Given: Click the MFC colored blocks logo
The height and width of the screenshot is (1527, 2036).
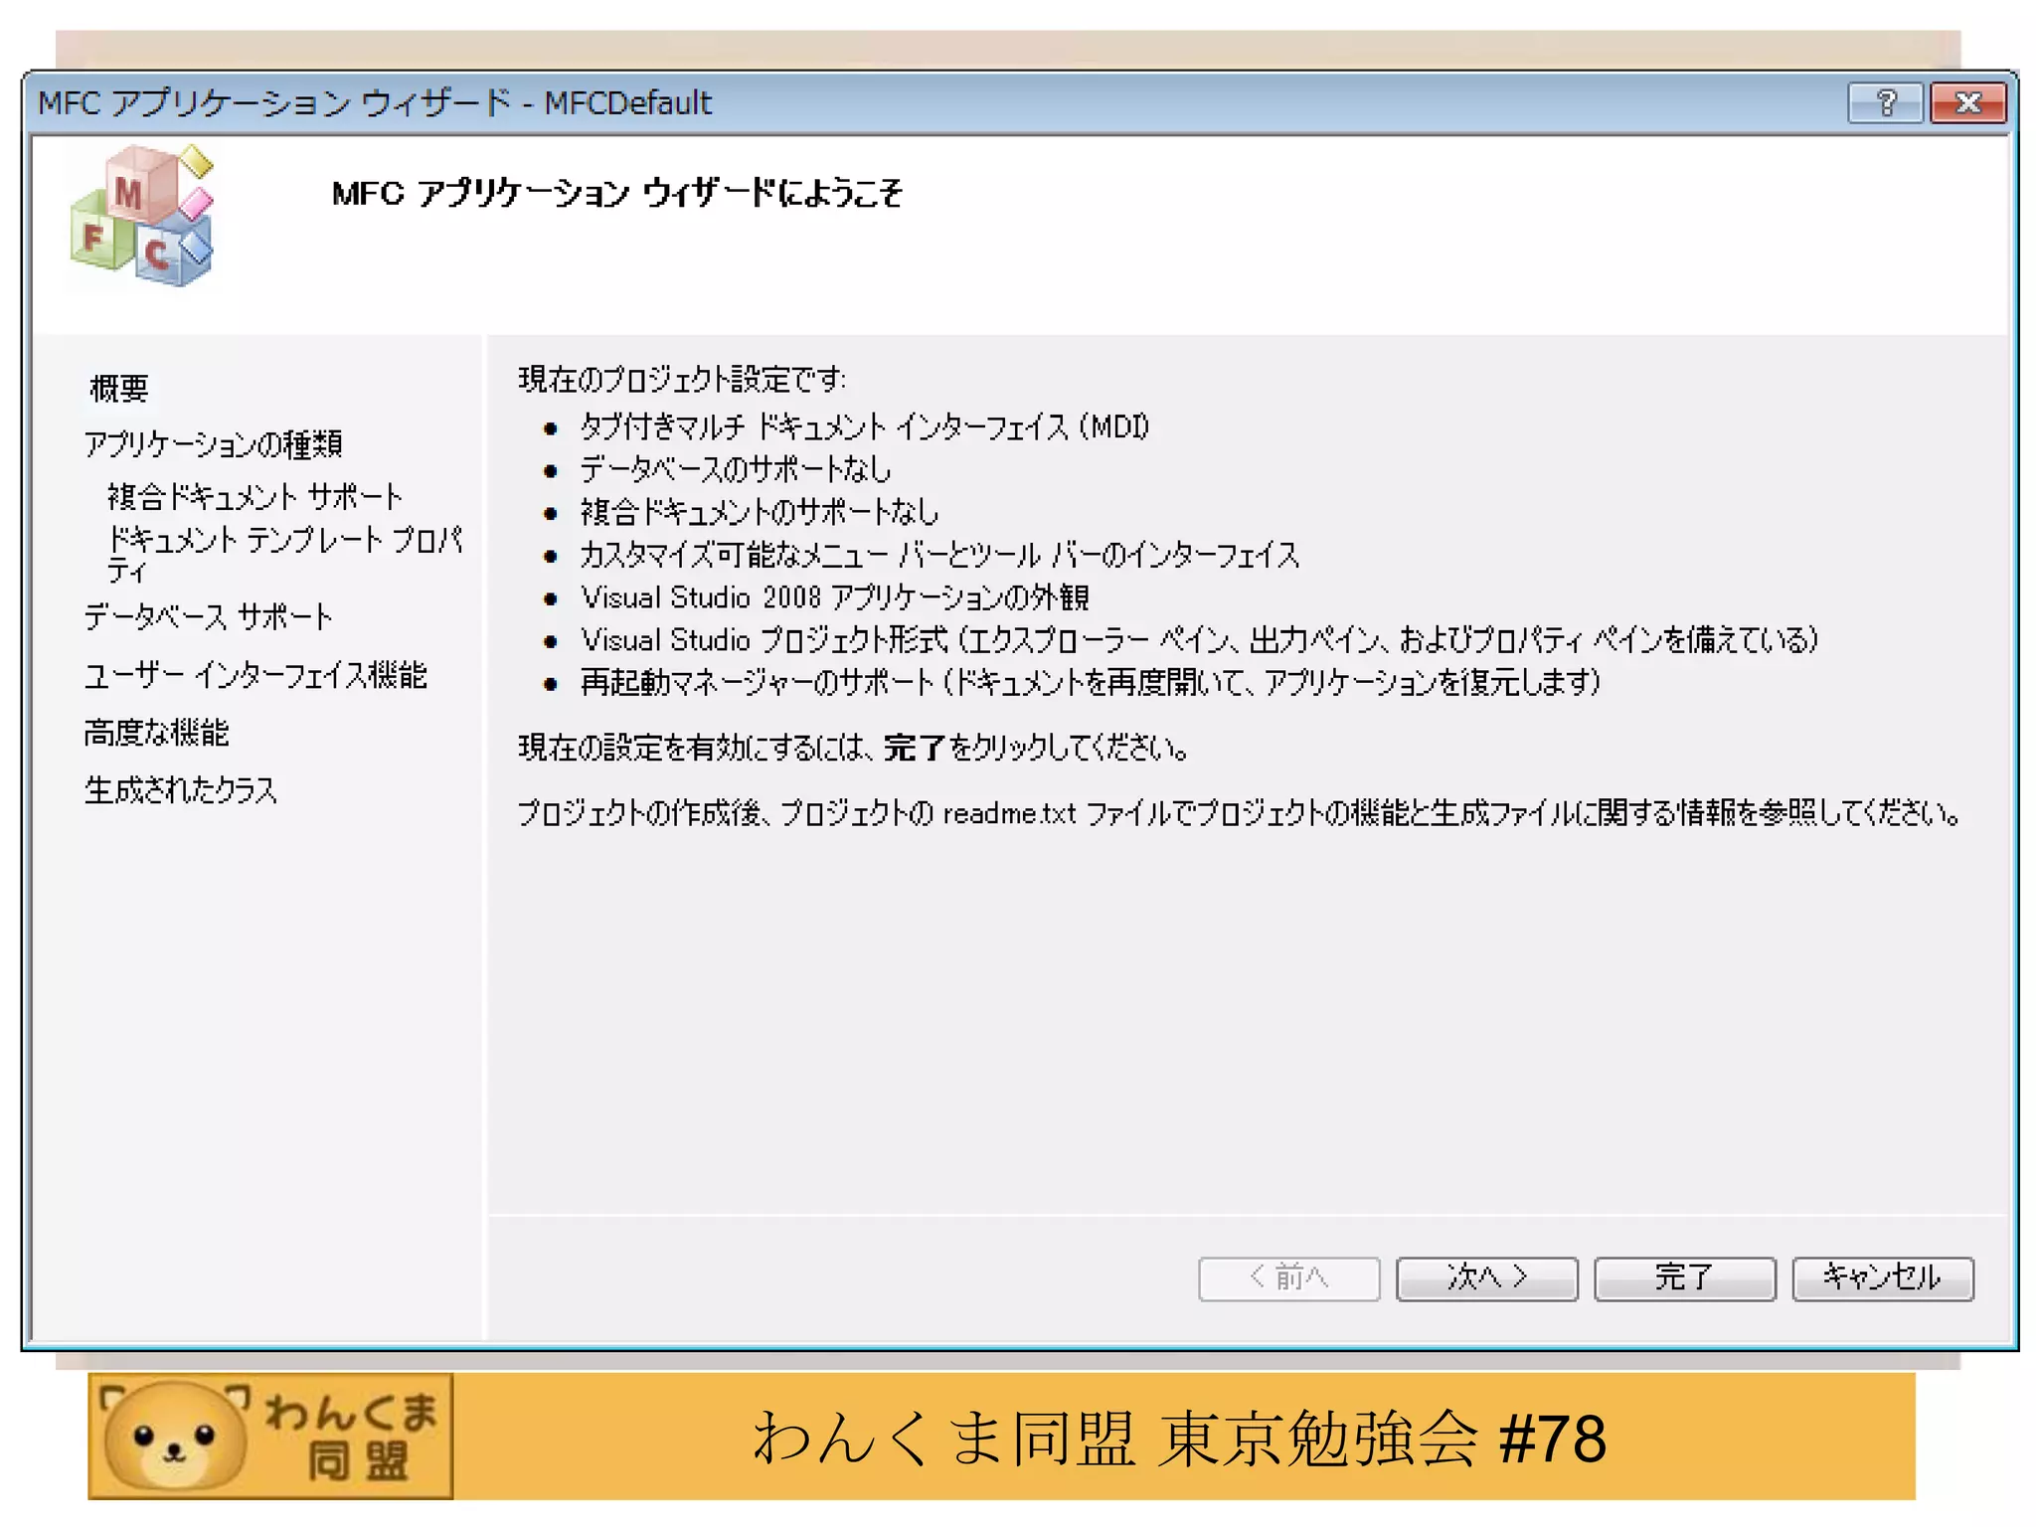Looking at the screenshot, I should (x=142, y=215).
